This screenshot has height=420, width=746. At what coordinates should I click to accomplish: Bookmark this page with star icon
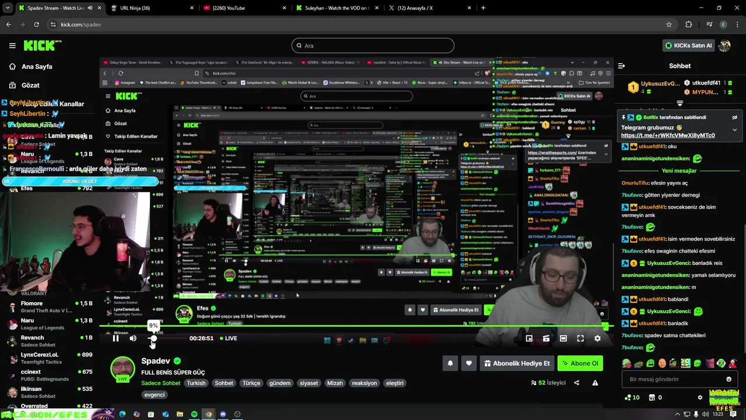coord(669,24)
